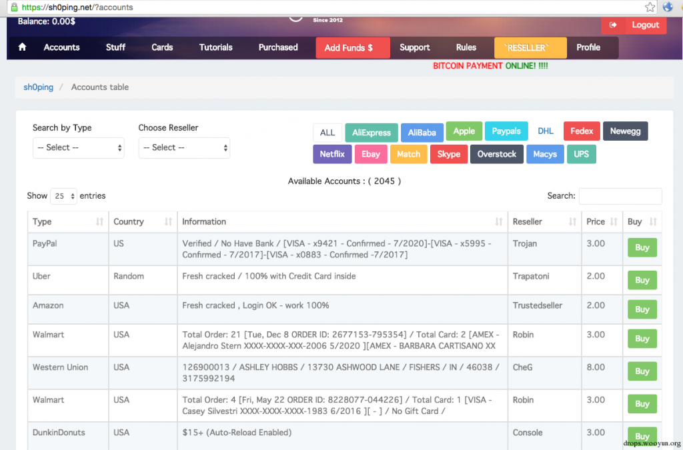This screenshot has width=683, height=450.
Task: Sort table by Reseller column arrows
Action: tap(572, 222)
